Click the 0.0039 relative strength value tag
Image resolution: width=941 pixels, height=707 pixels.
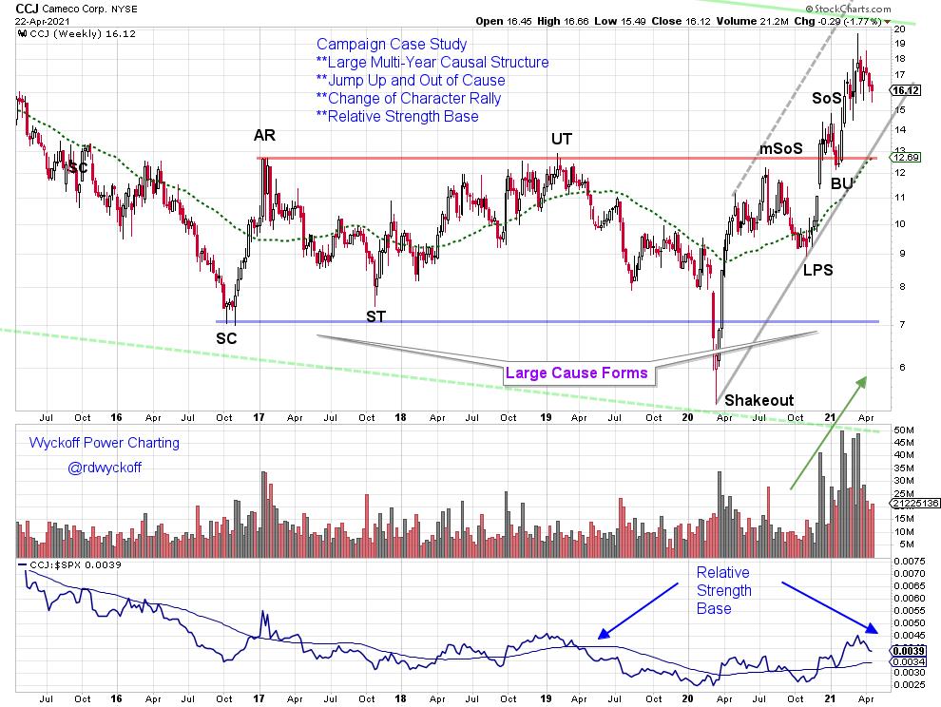pyautogui.click(x=906, y=652)
